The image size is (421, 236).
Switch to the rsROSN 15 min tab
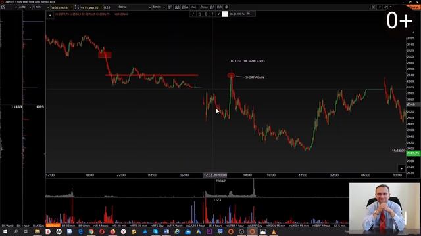[x=275, y=226]
